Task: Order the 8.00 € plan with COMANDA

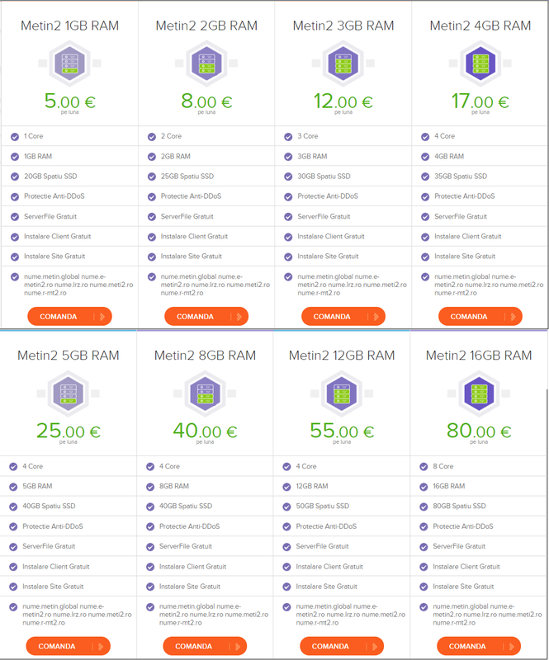Action: coord(206,317)
